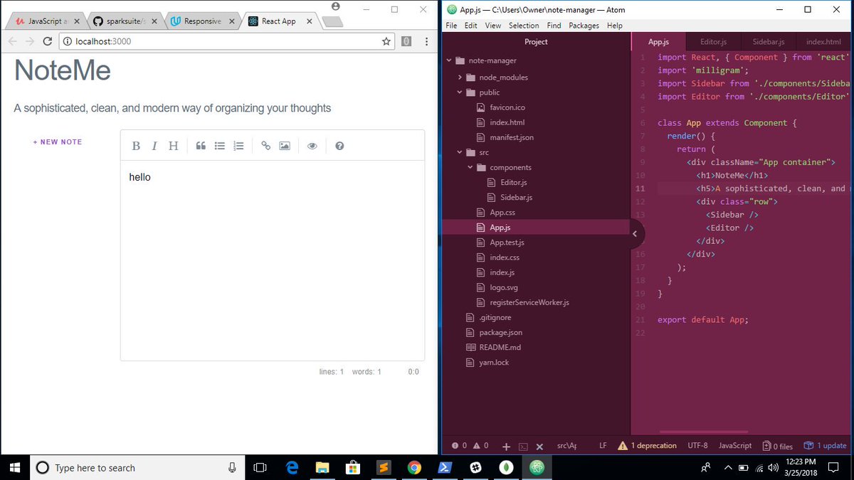Click the 1 deprecation warning

pyautogui.click(x=648, y=446)
